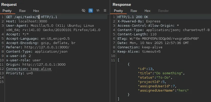Toggle the line wrap icon in Request
The width and height of the screenshot is (211, 102).
coord(91,11)
